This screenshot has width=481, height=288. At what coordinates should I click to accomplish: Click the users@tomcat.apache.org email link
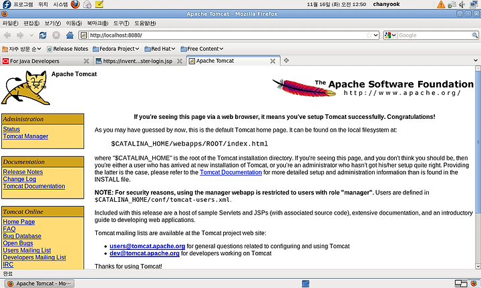tap(147, 246)
